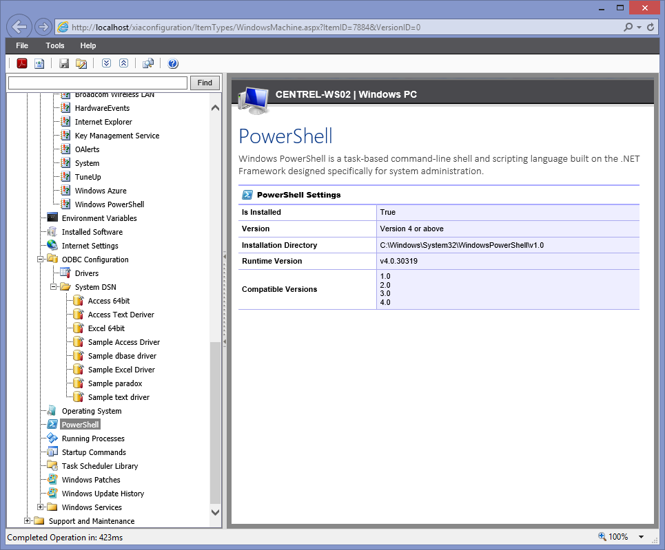Click the save disk toolbar icon

(x=64, y=64)
